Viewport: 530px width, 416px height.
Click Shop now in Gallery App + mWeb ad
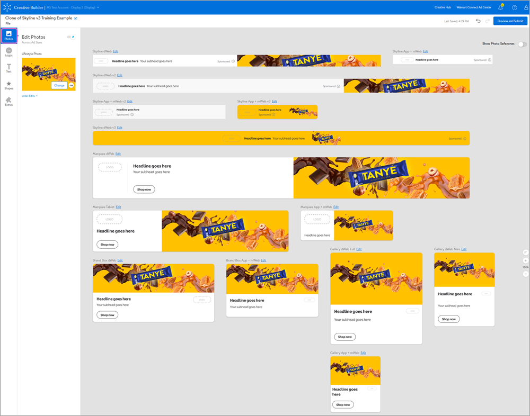[343, 404]
